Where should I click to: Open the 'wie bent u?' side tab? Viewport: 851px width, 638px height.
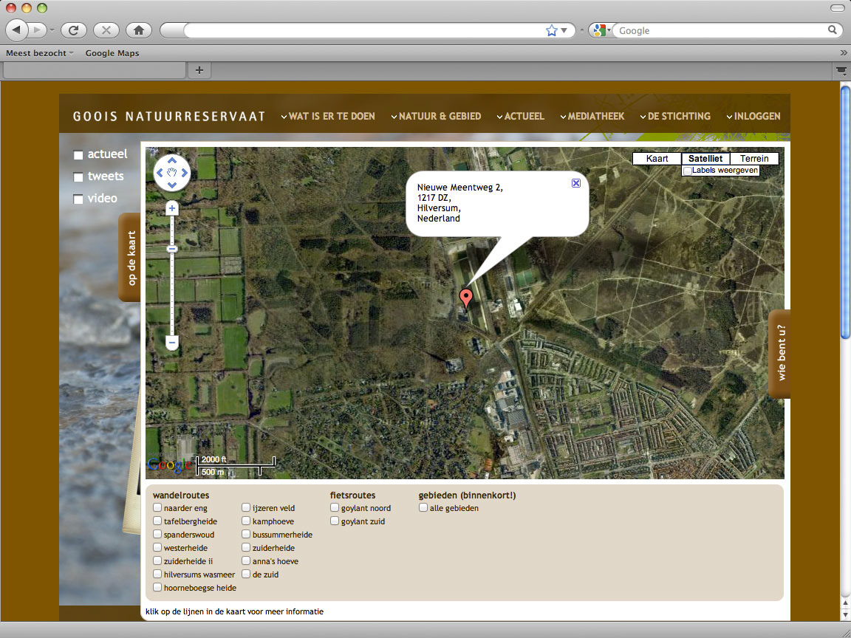780,354
